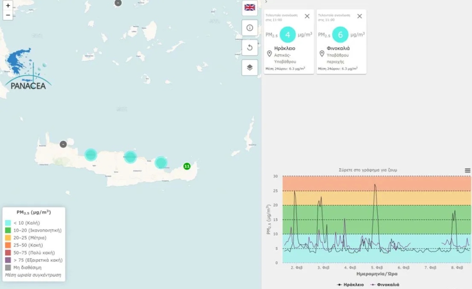472x289 pixels.
Task: Click the cyan '< 10 (Καλή)' legend swatch
Action: point(8,223)
